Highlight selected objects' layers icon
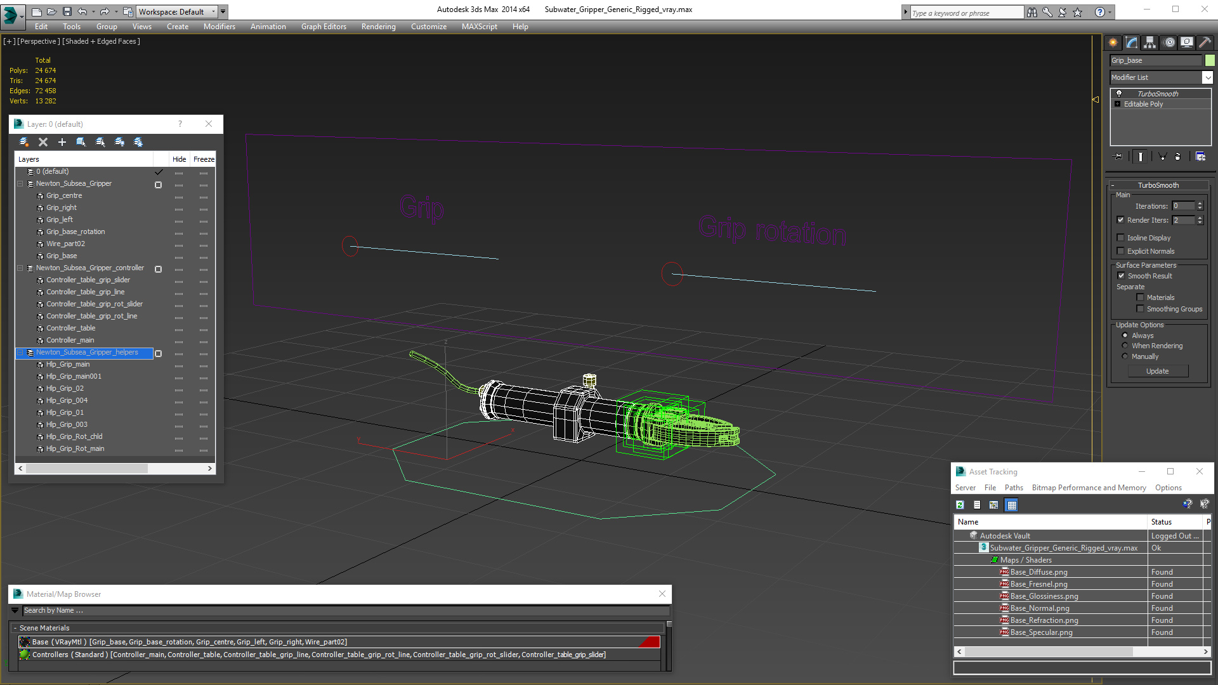Image resolution: width=1218 pixels, height=685 pixels. (x=100, y=142)
